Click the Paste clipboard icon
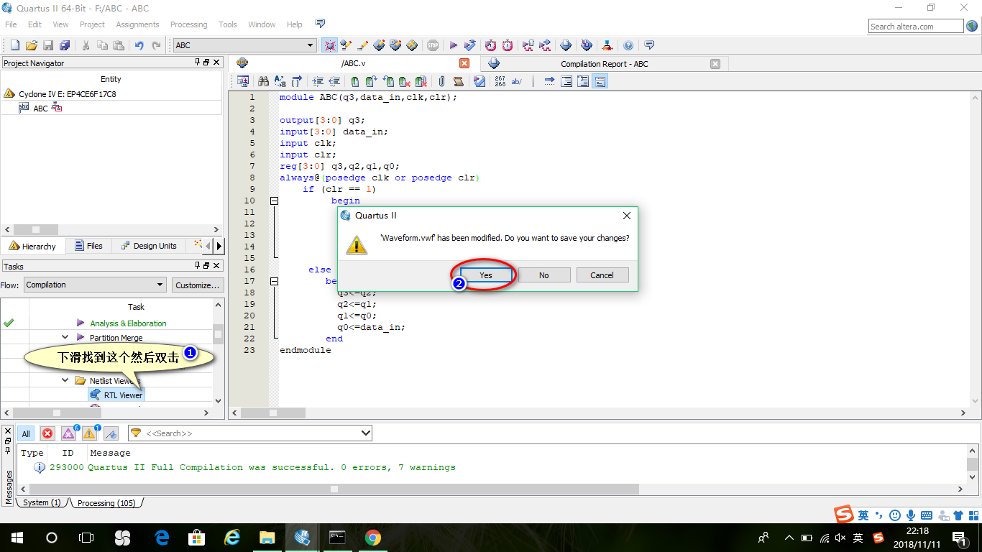This screenshot has height=552, width=982. (119, 45)
